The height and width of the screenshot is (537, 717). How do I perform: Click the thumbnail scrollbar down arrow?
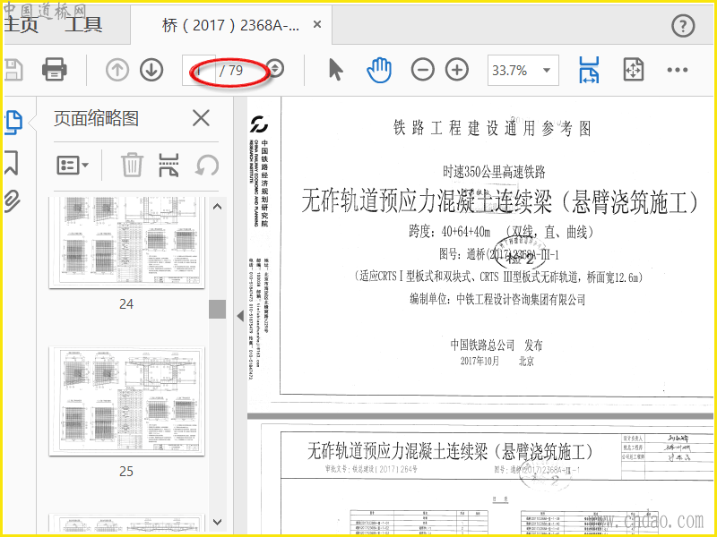tap(218, 522)
